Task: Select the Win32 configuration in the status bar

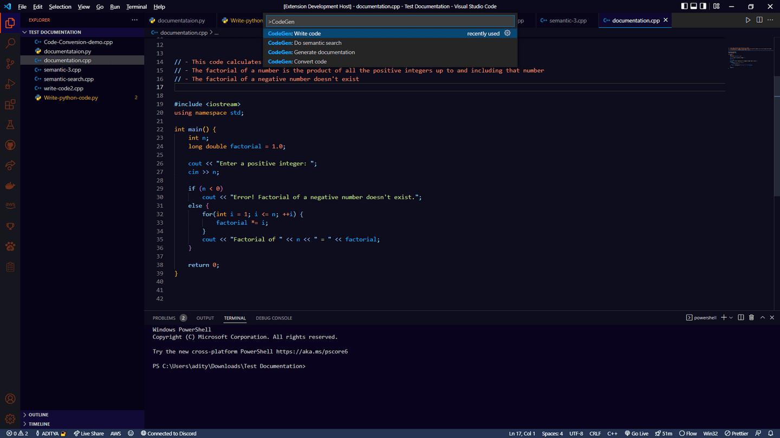Action: [710, 434]
